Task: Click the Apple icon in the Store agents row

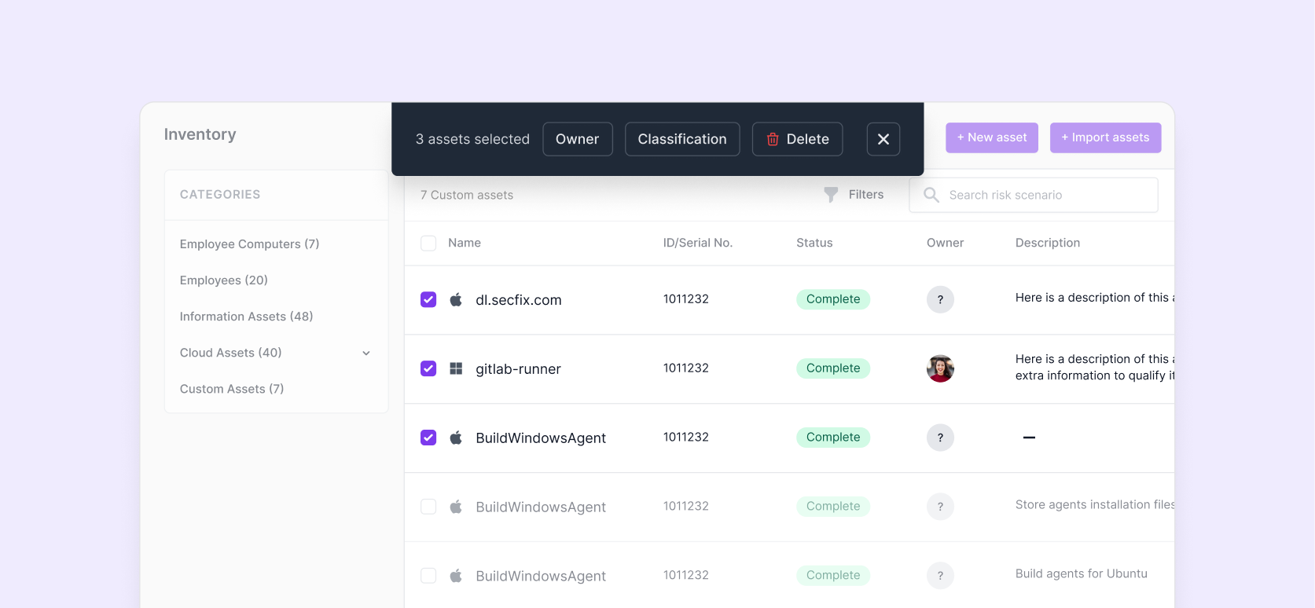Action: (x=456, y=507)
